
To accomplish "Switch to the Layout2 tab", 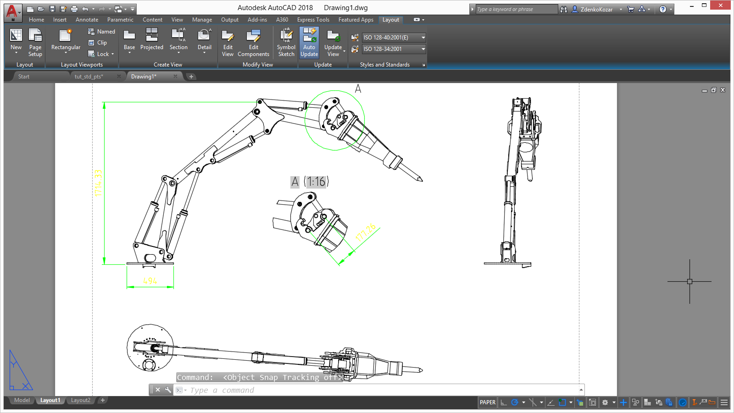I will (81, 400).
